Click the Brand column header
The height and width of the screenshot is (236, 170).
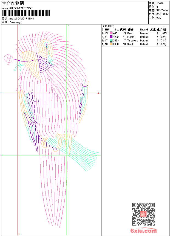point(144,30)
